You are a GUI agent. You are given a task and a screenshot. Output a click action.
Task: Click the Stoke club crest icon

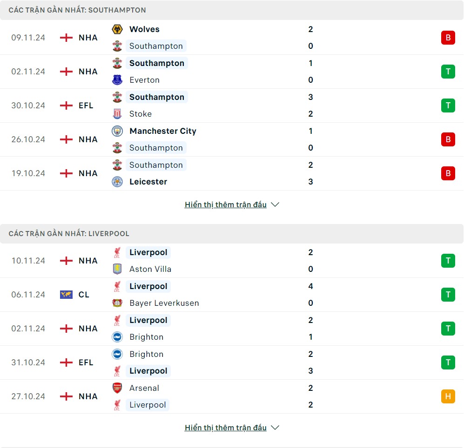(x=117, y=114)
